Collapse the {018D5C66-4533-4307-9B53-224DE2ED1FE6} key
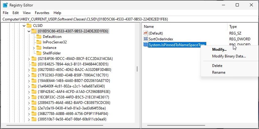The width and height of the screenshot is (259, 129). click(29, 31)
